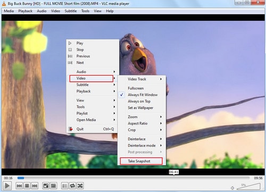Screen dimensions: 266x192
Task: Open the Media menu
Action: pyautogui.click(x=9, y=11)
